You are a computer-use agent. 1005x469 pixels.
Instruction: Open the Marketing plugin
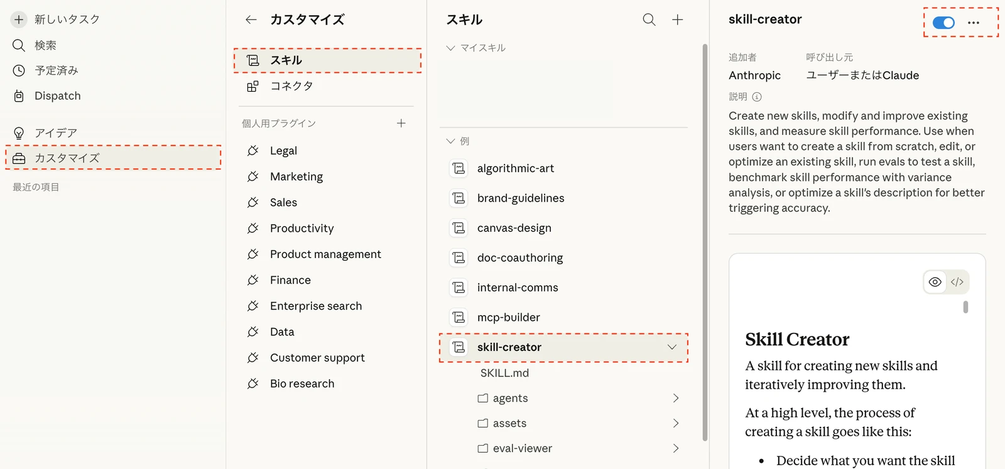coord(296,176)
